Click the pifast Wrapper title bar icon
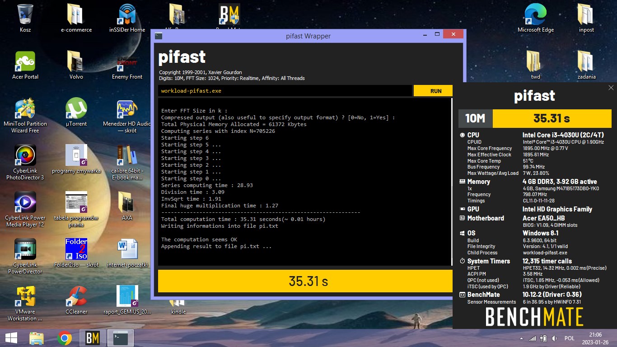The height and width of the screenshot is (347, 617). [158, 36]
